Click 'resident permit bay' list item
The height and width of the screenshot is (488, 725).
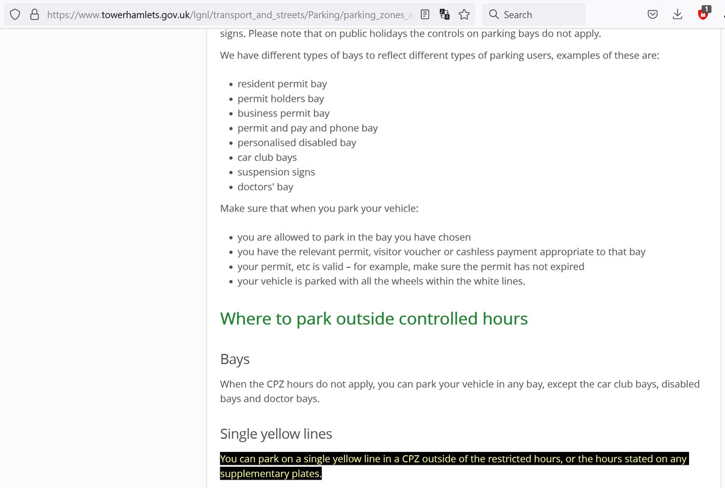282,84
